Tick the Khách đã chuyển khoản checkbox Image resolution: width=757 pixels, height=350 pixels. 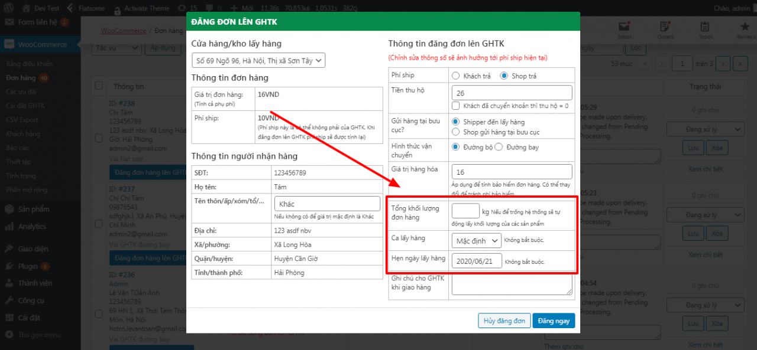click(x=456, y=106)
